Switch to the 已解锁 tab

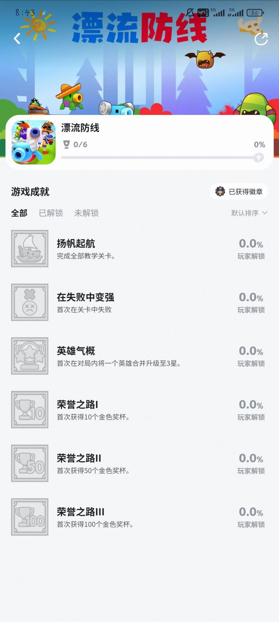[x=51, y=213]
